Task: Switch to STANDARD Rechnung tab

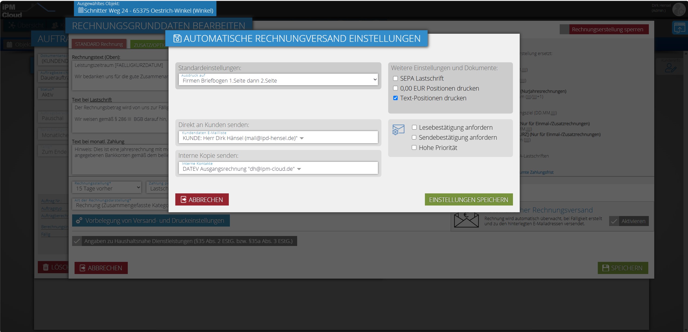Action: click(x=99, y=44)
